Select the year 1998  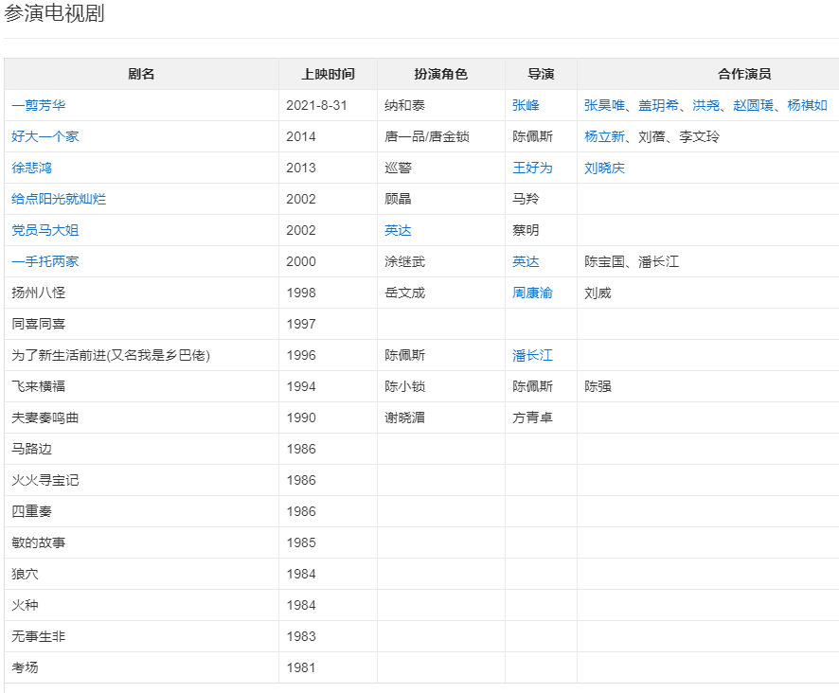(301, 293)
